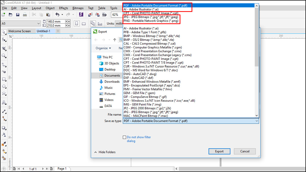Open the File menu
Screen dimensions: 306x172
tap(5, 8)
